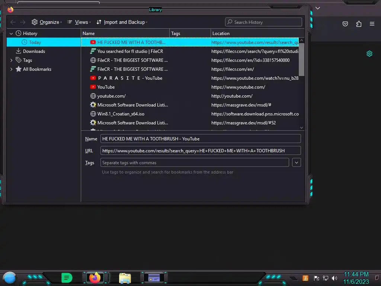Click the massgrave.dev/msdl/#52 location
This screenshot has width=381, height=286.
[x=243, y=123]
